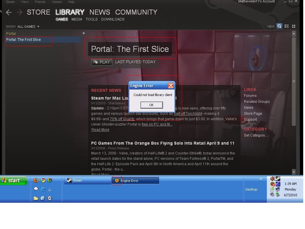Open the View menu
Viewport: 305px width, 229px height.
click(25, 2)
